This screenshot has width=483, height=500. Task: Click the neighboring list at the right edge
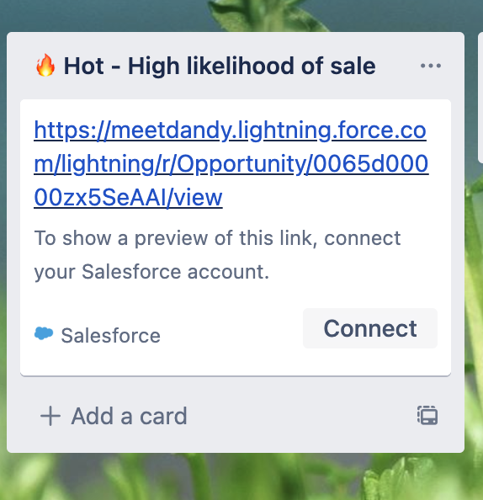[480, 98]
